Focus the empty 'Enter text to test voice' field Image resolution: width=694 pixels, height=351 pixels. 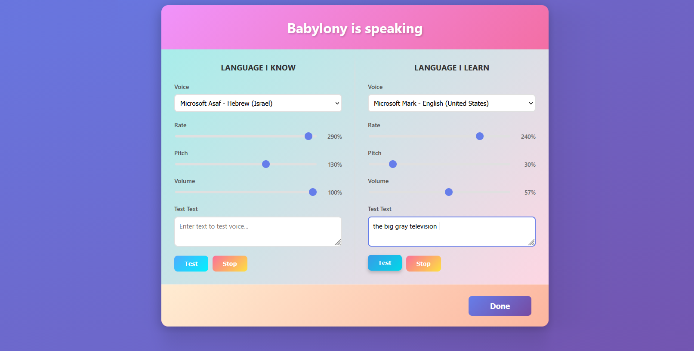[x=258, y=231]
